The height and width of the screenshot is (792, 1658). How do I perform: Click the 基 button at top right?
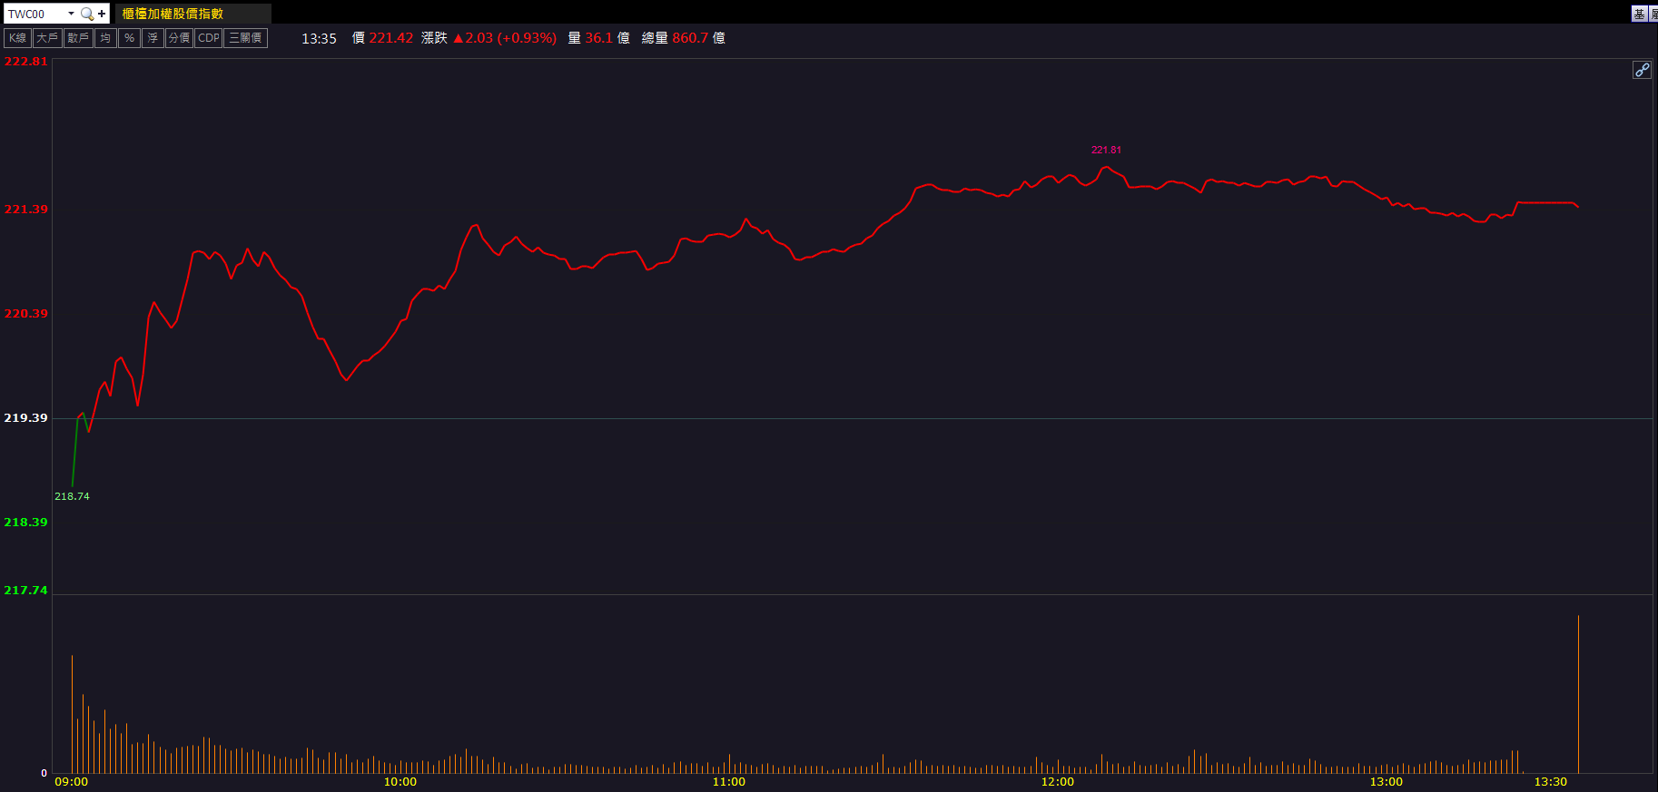pyautogui.click(x=1639, y=14)
